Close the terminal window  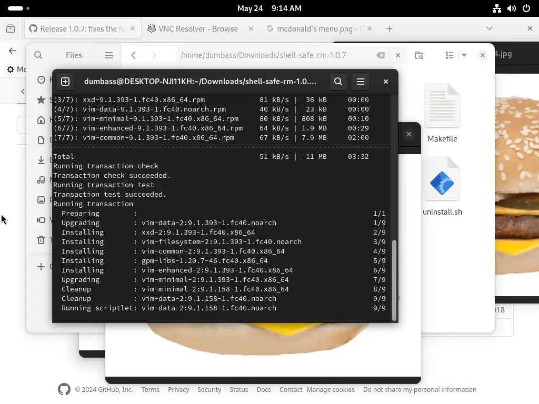coord(386,82)
